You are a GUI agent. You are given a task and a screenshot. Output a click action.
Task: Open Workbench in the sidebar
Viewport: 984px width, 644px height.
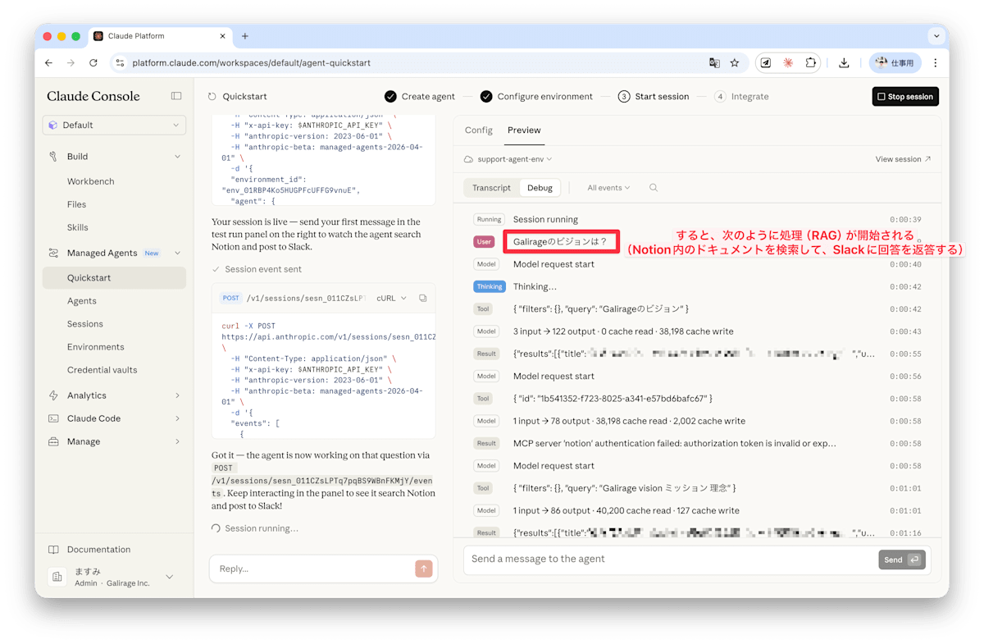[x=90, y=181]
